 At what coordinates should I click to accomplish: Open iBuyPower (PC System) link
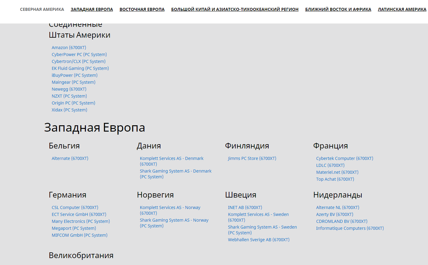[x=74, y=75]
